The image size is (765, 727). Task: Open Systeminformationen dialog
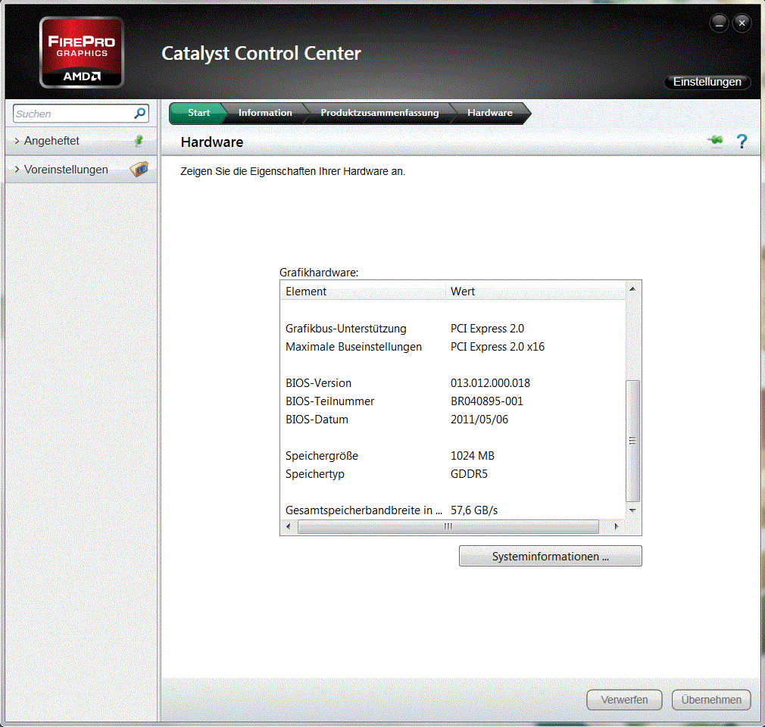click(551, 556)
